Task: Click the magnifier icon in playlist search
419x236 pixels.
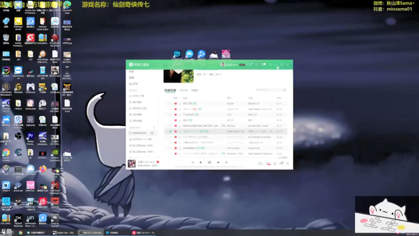Action: point(284,90)
